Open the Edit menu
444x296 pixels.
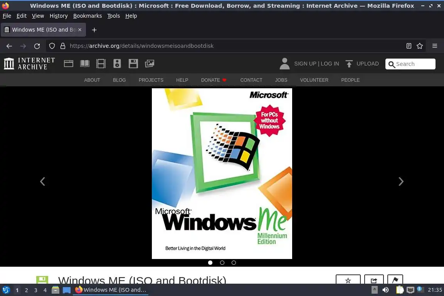pos(22,16)
